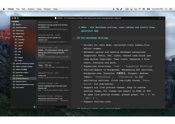This screenshot has width=175, height=124.
Task: Expand the objccn-articles-master folder triangle
Action: (12, 67)
